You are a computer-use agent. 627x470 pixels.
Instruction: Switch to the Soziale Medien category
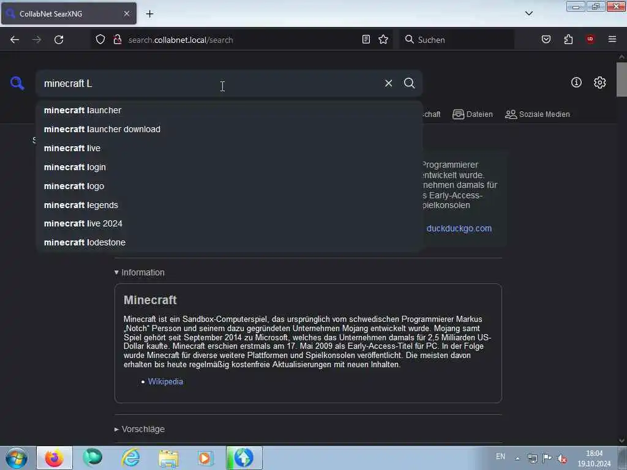pos(537,114)
